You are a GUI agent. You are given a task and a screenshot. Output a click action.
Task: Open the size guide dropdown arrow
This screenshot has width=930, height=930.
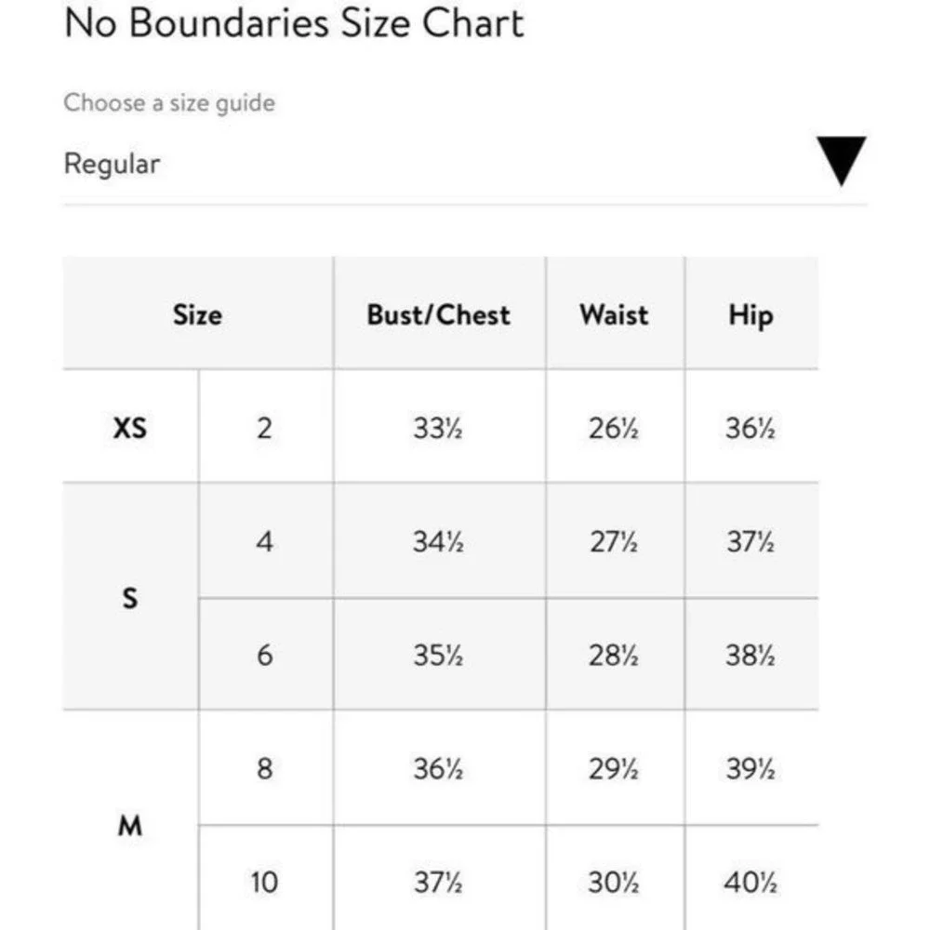841,161
